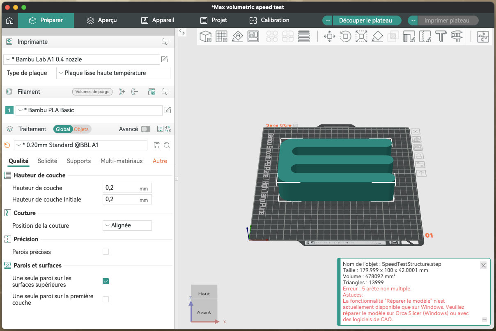Enable the Parois précises checkbox
This screenshot has height=331, width=496.
tap(106, 252)
